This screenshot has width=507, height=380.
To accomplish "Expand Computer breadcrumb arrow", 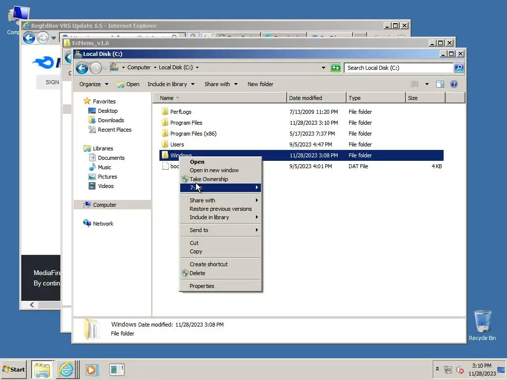I will 155,67.
